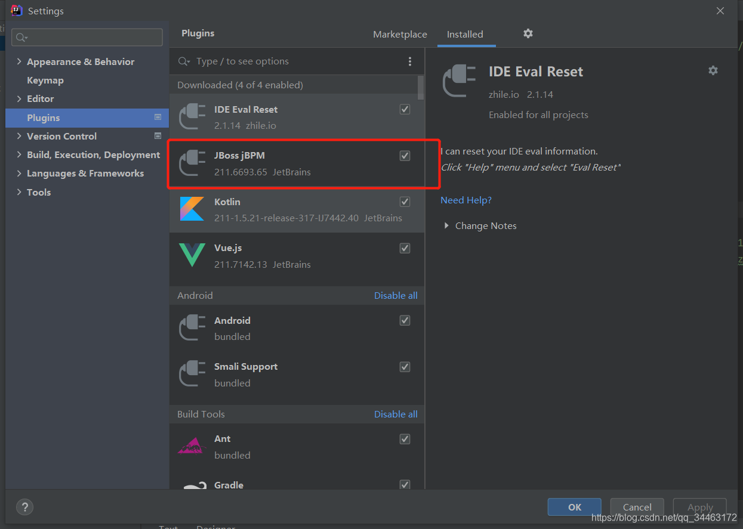The height and width of the screenshot is (529, 743).
Task: Click the Vue.js logo icon
Action: [x=192, y=255]
